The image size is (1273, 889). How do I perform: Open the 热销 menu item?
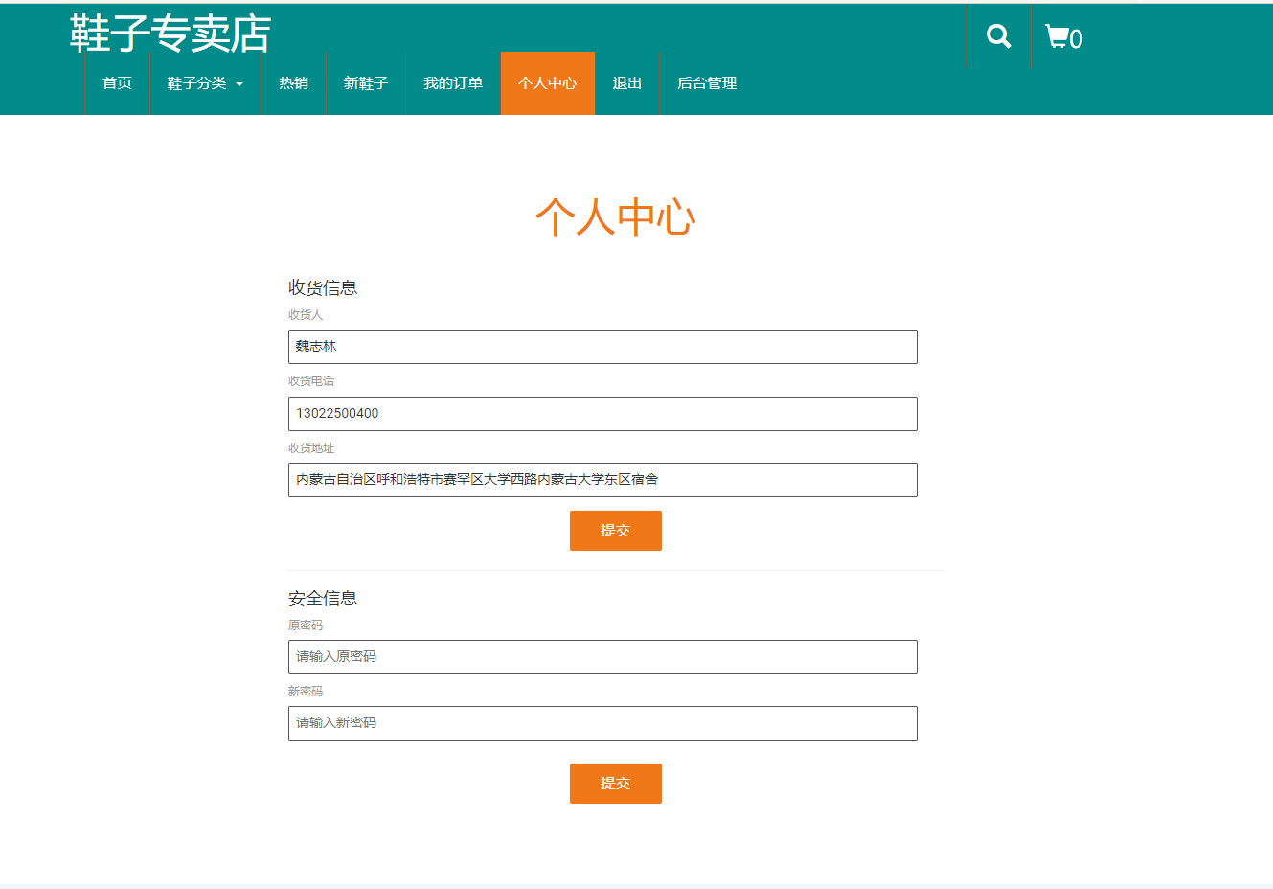293,84
